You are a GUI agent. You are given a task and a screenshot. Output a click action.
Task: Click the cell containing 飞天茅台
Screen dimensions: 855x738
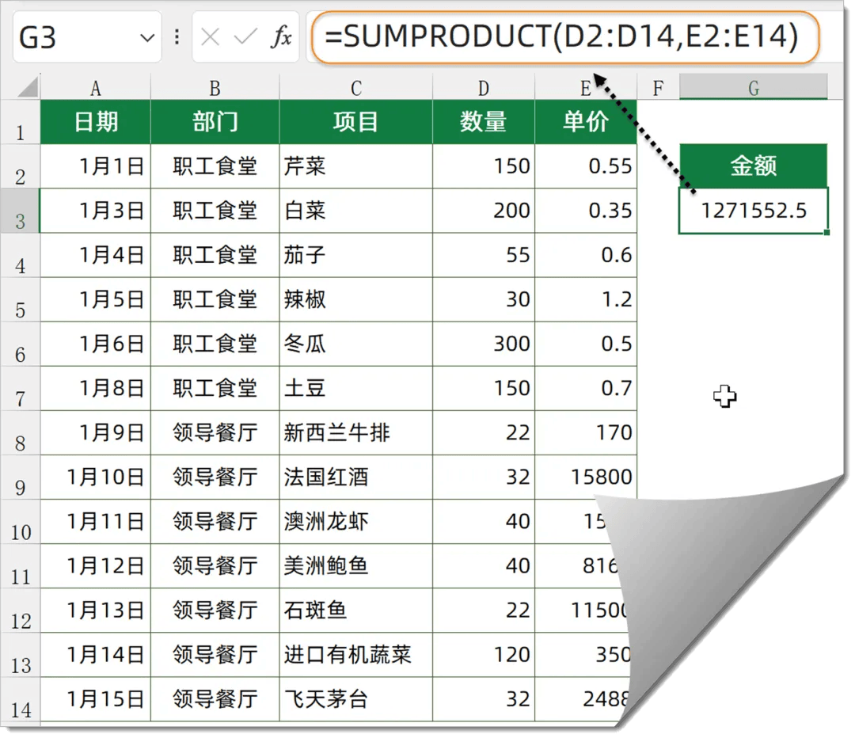[x=356, y=700]
